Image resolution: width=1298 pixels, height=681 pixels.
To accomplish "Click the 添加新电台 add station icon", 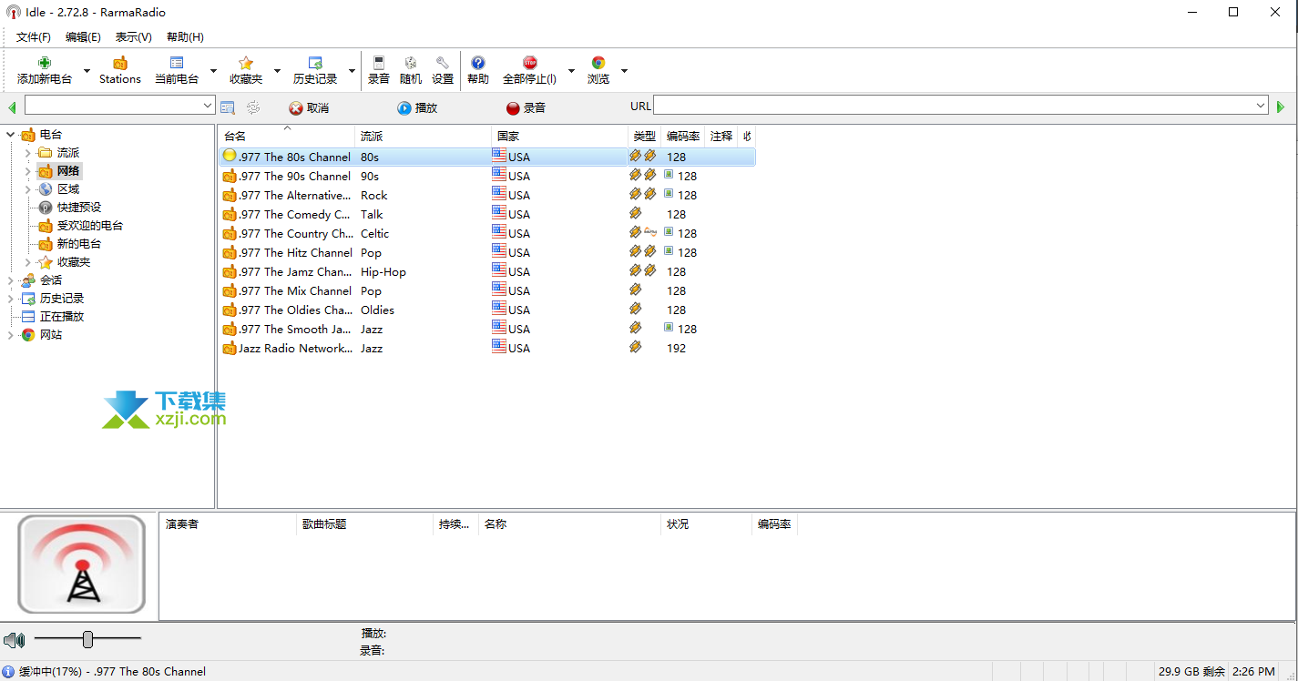I will pos(45,63).
